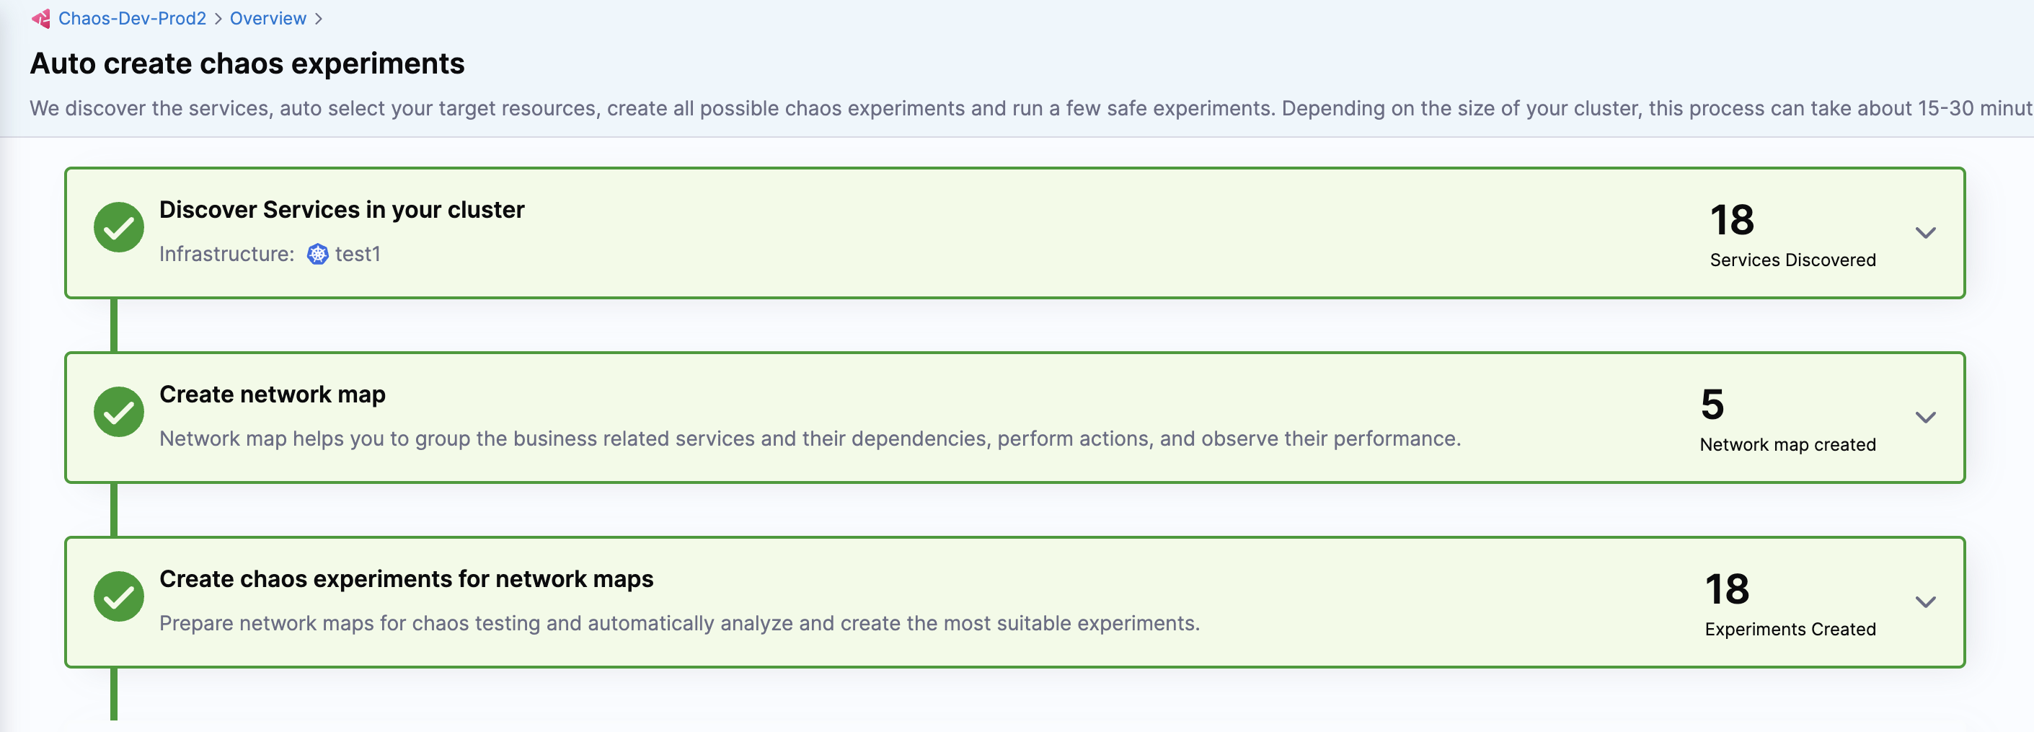Viewport: 2034px width, 732px height.
Task: Open the Chaos-Dev-Prod2 breadcrumb link
Action: click(x=132, y=18)
